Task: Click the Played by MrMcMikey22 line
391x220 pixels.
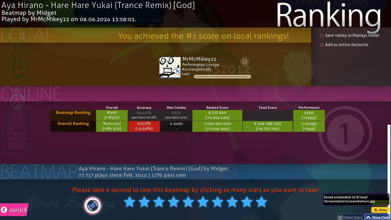Action: [x=69, y=19]
